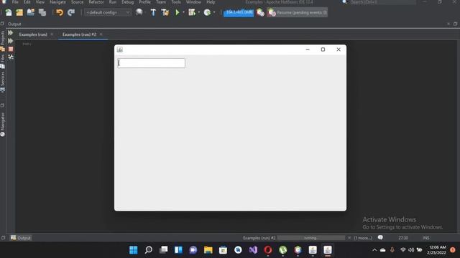Click the Java window title icon

[x=120, y=49]
